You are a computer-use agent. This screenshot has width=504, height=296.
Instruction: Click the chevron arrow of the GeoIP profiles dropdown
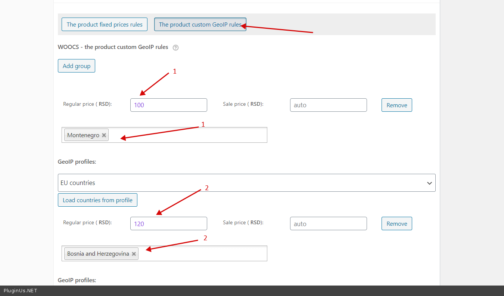[429, 183]
